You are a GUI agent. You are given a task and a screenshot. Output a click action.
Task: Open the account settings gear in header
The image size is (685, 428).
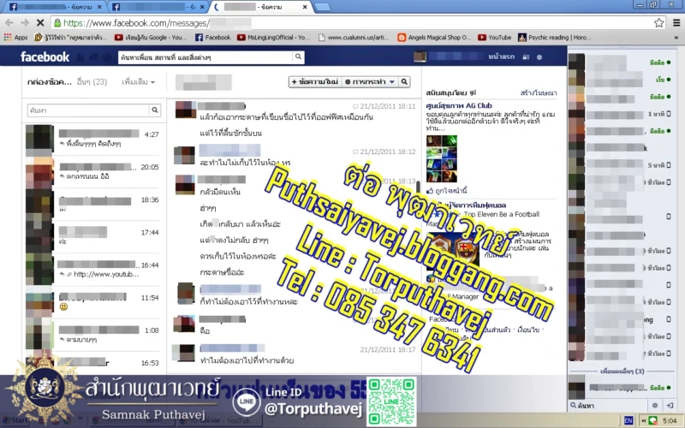point(539,57)
